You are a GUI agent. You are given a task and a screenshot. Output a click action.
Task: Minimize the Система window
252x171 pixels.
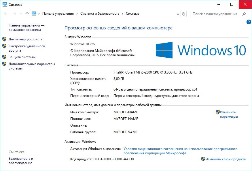click(x=219, y=4)
